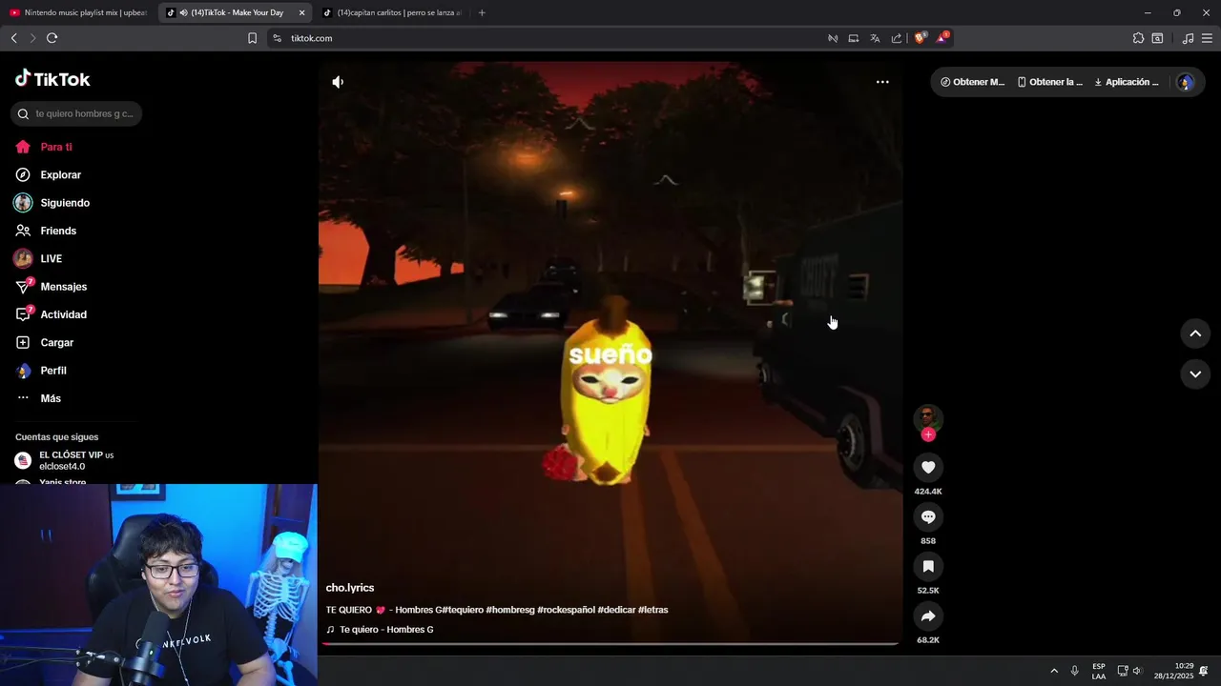Close the TikTok - Make Your Day tab
This screenshot has height=686, width=1221.
click(302, 12)
